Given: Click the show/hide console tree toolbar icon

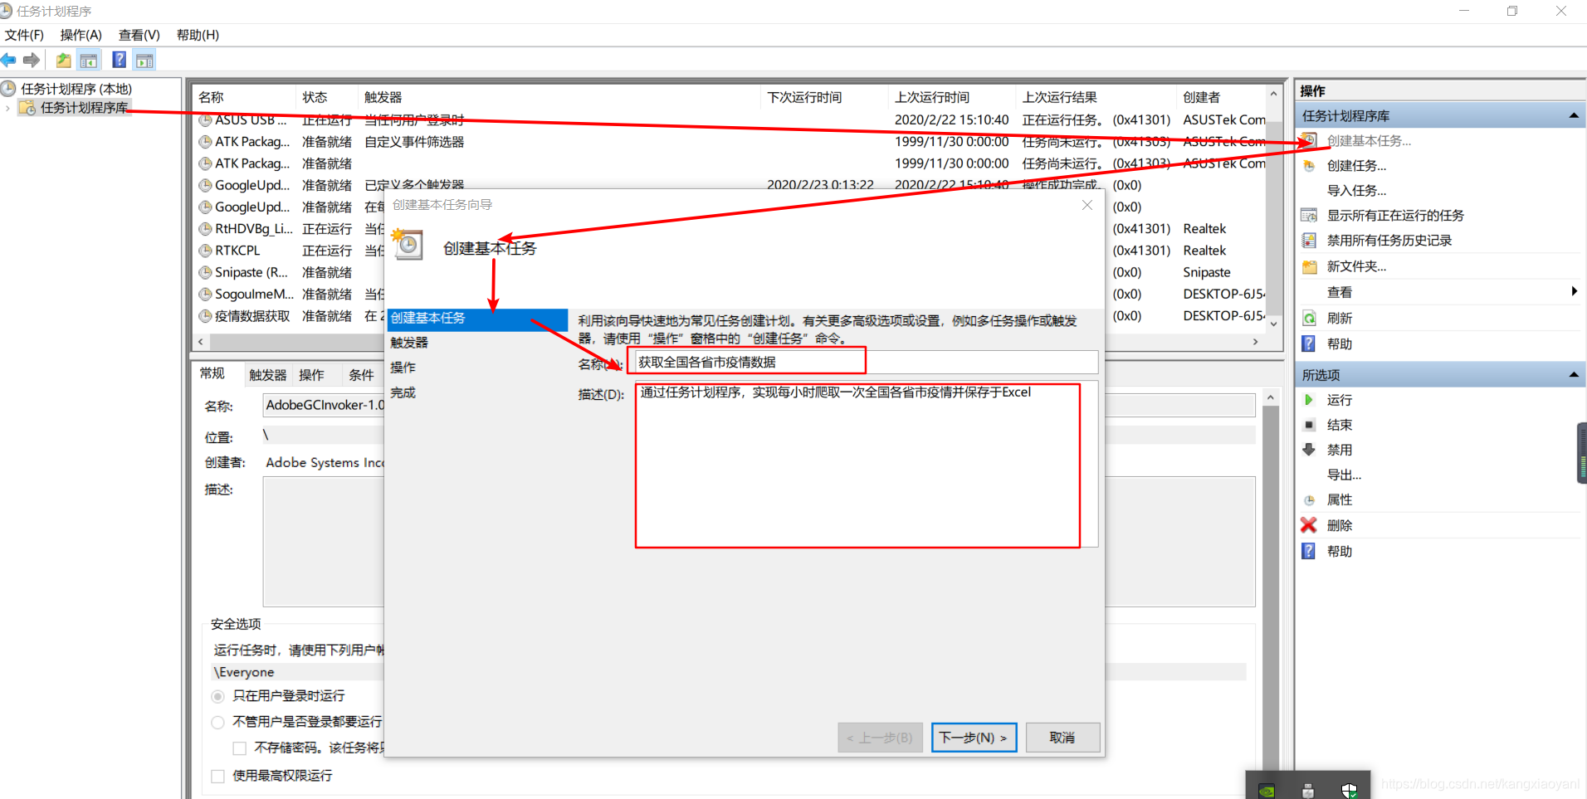Looking at the screenshot, I should (89, 60).
